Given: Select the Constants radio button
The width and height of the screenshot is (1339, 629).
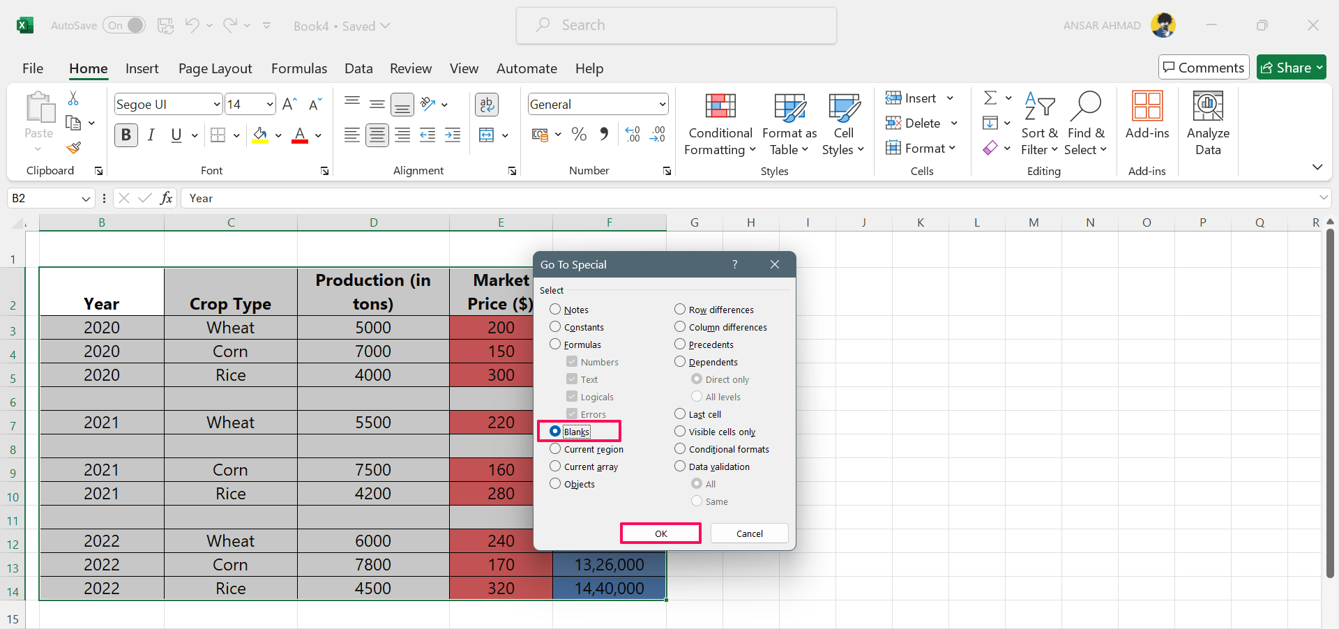Looking at the screenshot, I should (x=555, y=327).
